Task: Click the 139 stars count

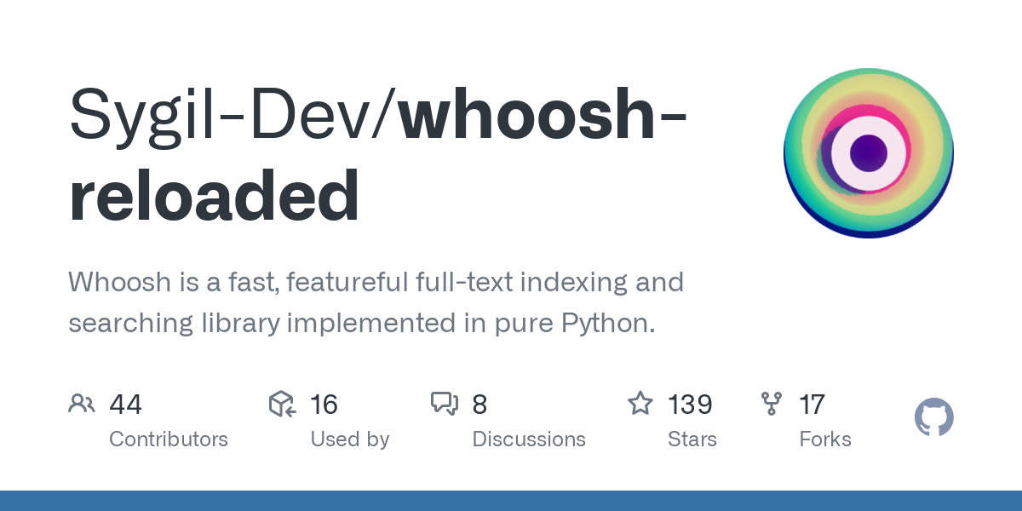Action: tap(690, 405)
